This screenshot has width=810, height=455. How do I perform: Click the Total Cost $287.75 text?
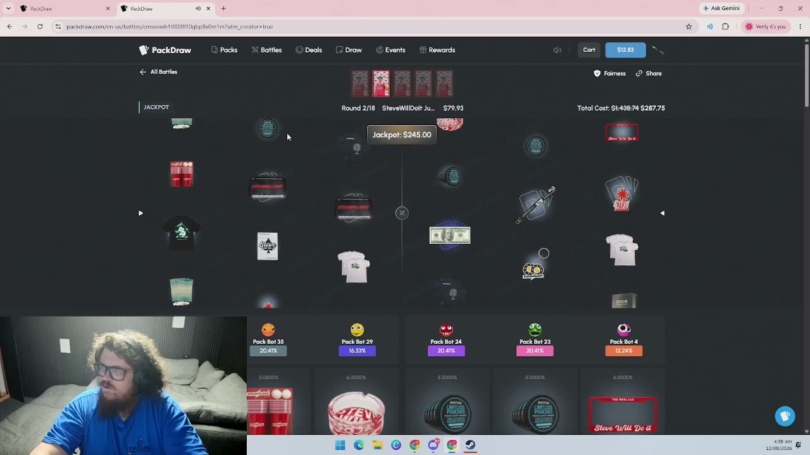coord(621,108)
